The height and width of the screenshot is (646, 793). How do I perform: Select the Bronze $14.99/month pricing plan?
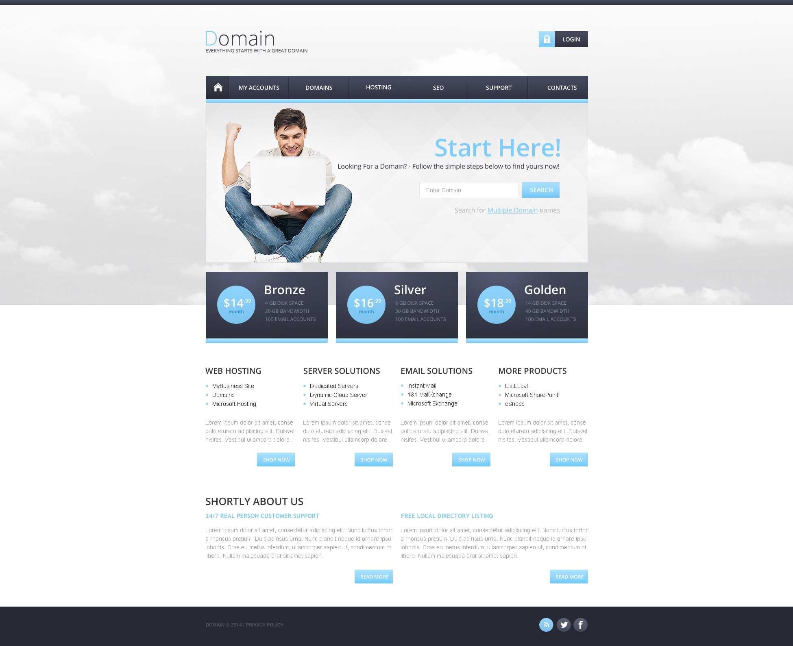pyautogui.click(x=267, y=306)
